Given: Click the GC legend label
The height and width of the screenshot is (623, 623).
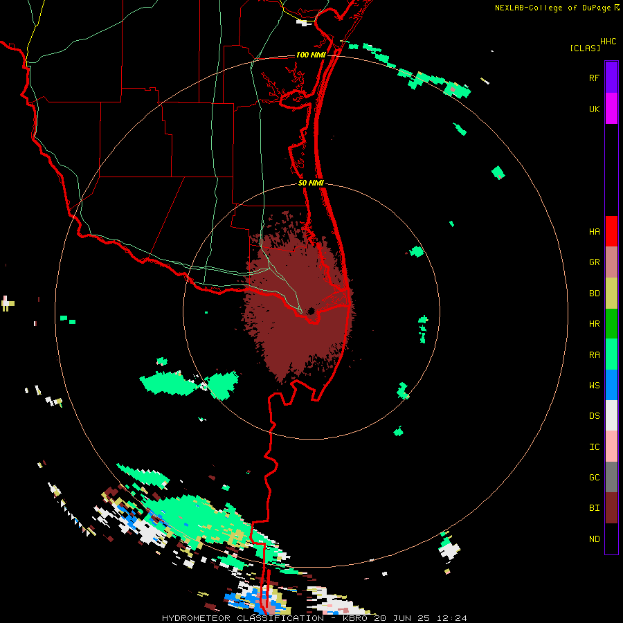Looking at the screenshot, I should click(594, 477).
